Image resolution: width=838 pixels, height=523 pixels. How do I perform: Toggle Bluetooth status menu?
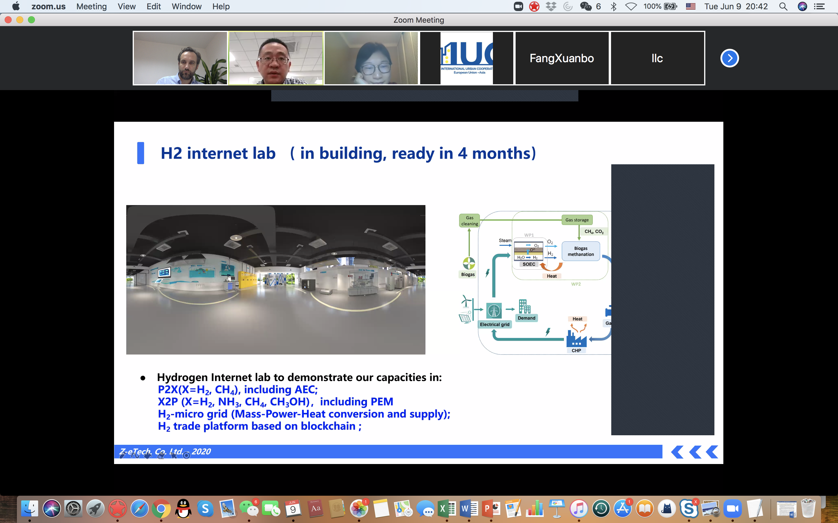point(614,7)
